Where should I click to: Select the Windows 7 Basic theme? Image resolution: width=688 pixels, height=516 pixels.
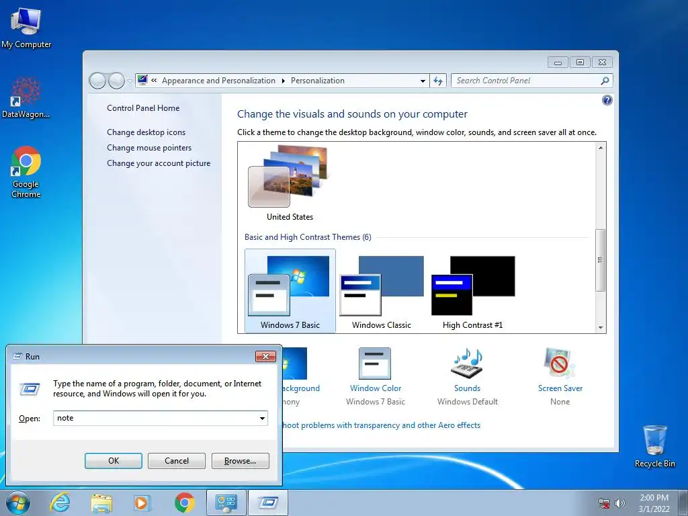290,291
